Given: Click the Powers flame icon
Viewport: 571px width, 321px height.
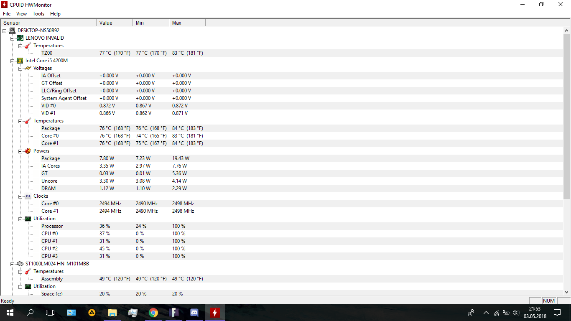Looking at the screenshot, I should click(28, 151).
